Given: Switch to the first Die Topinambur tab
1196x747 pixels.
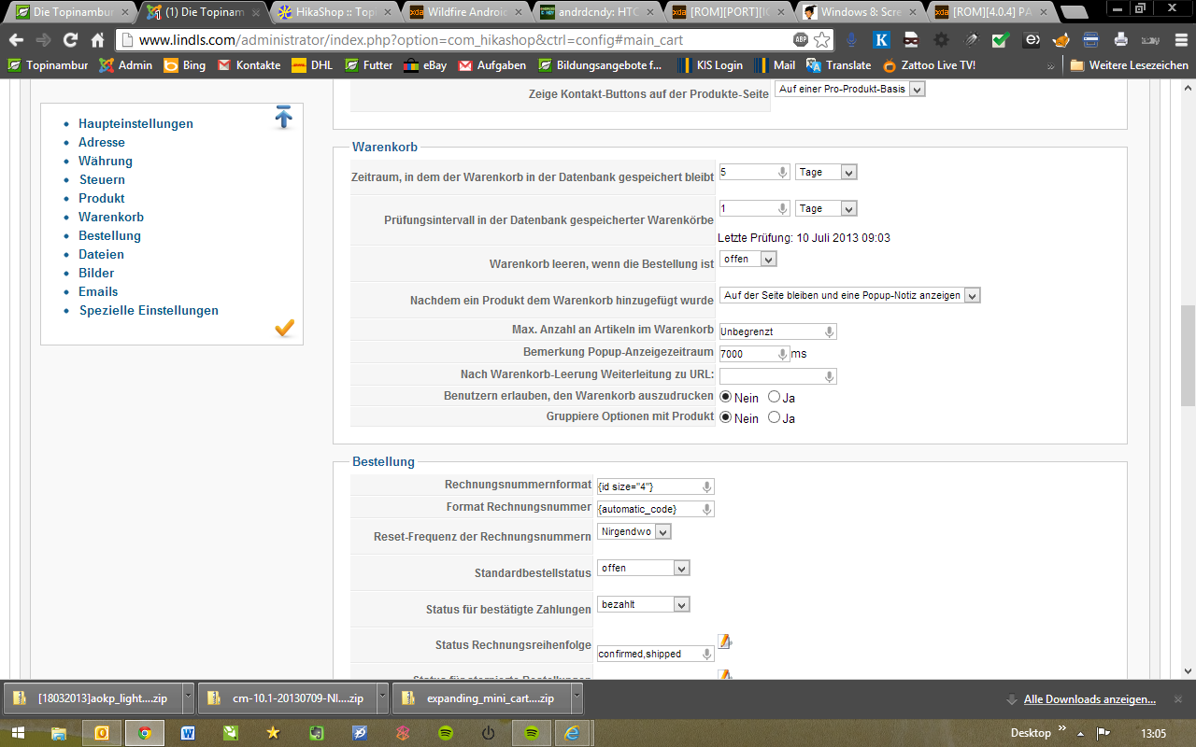Looking at the screenshot, I should 72,12.
